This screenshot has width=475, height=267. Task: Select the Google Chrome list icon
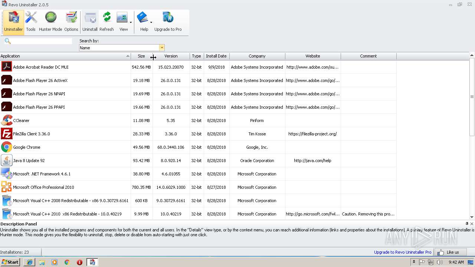coord(7,147)
